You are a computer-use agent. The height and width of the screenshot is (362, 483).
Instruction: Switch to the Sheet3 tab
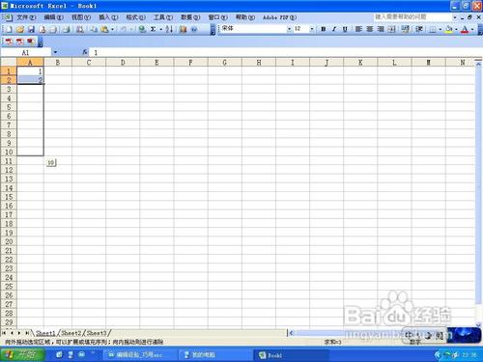click(97, 333)
